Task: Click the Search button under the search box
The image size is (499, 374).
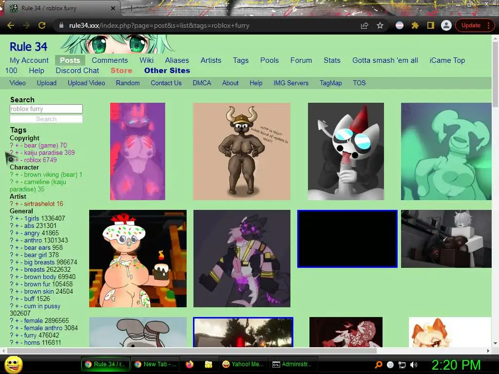Action: pos(46,119)
